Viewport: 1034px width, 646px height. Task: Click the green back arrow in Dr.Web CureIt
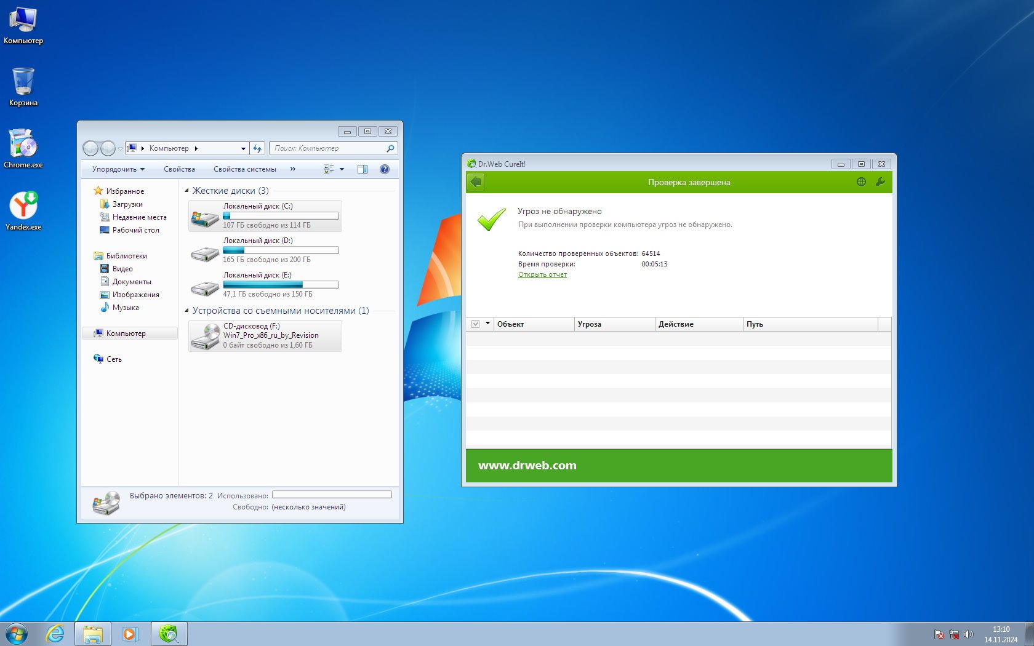coord(476,182)
